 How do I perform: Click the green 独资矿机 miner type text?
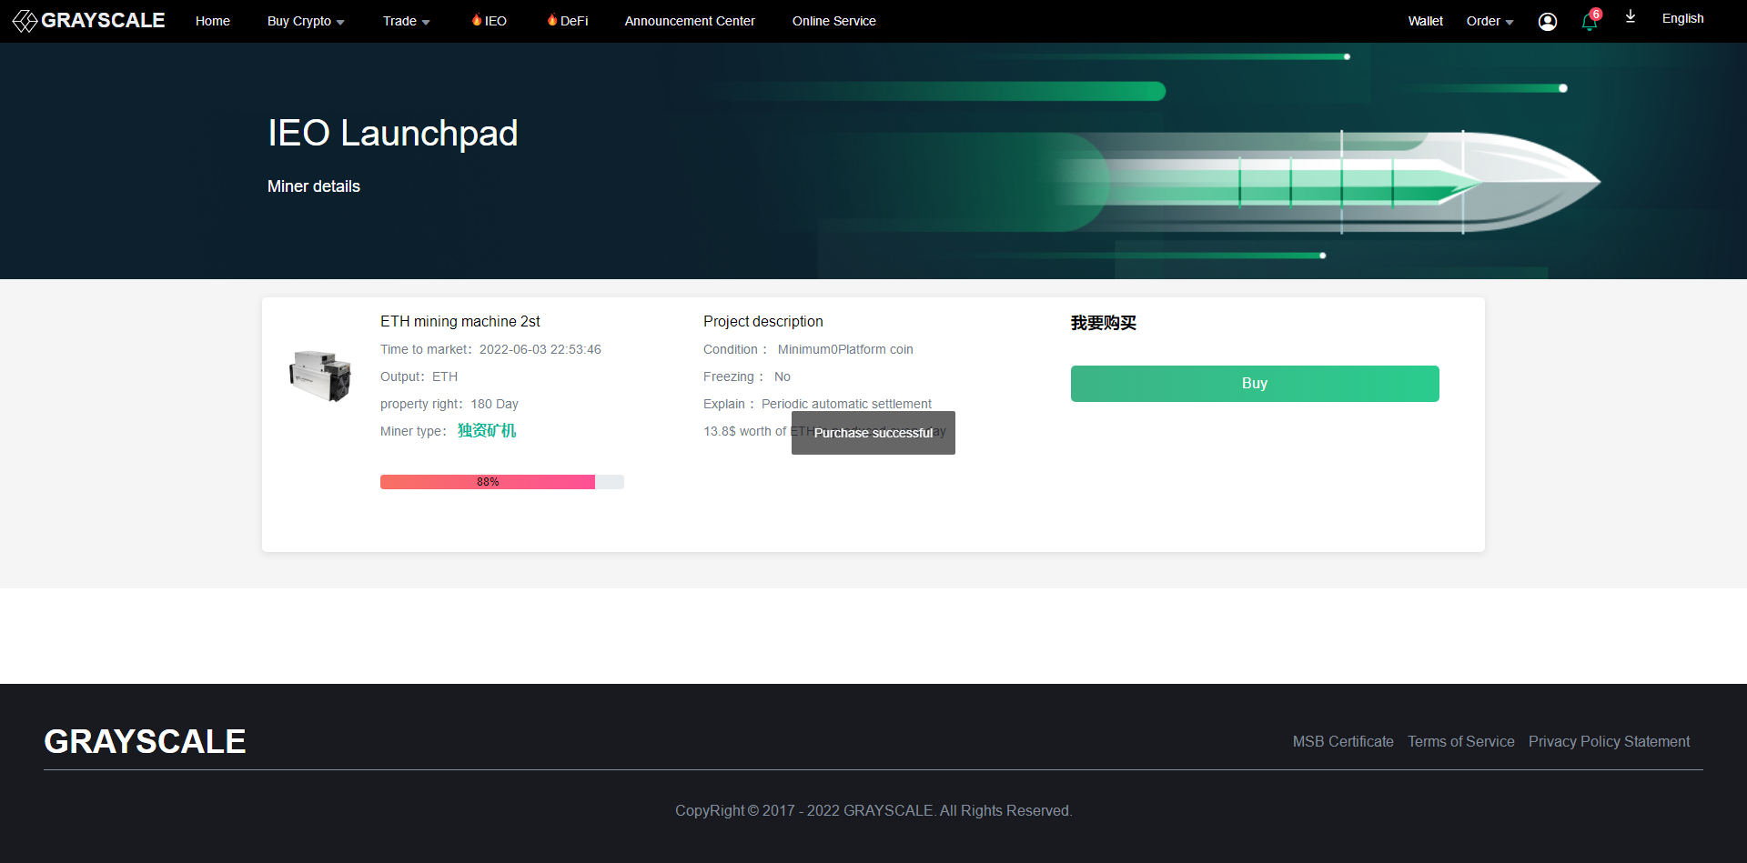487,431
